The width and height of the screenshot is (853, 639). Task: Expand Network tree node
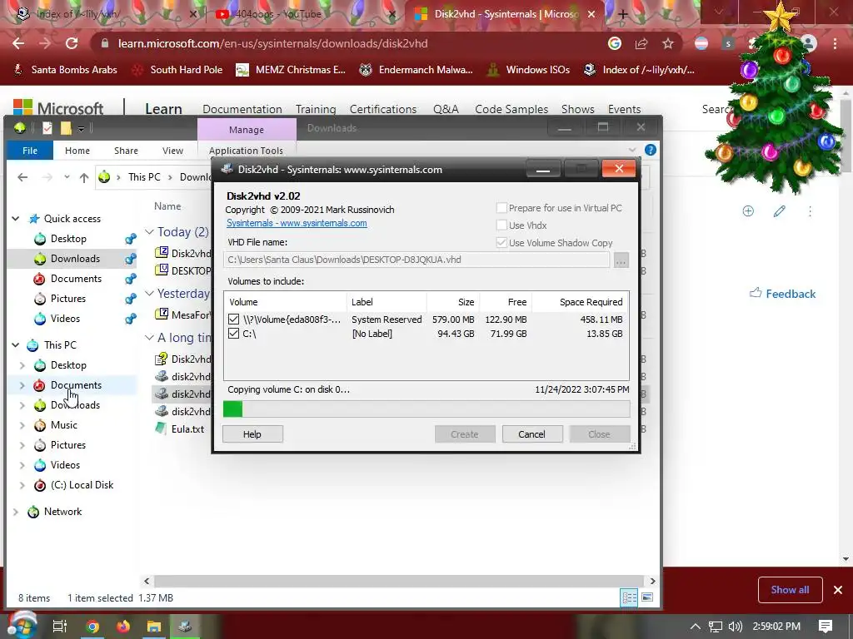(x=16, y=512)
